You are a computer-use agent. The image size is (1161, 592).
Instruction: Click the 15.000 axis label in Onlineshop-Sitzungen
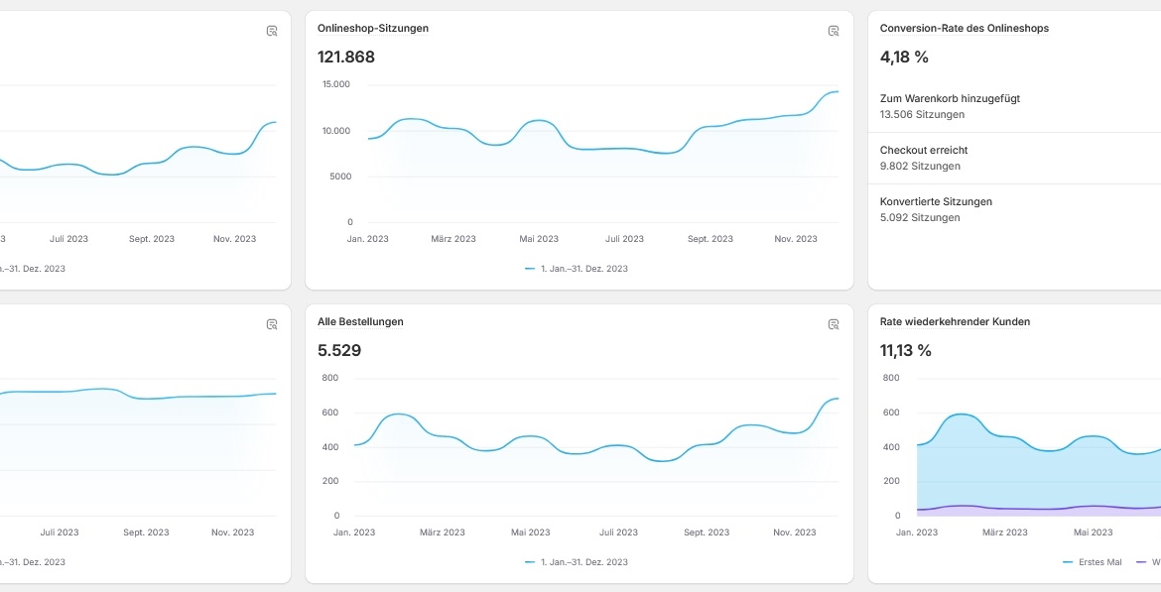click(x=336, y=84)
